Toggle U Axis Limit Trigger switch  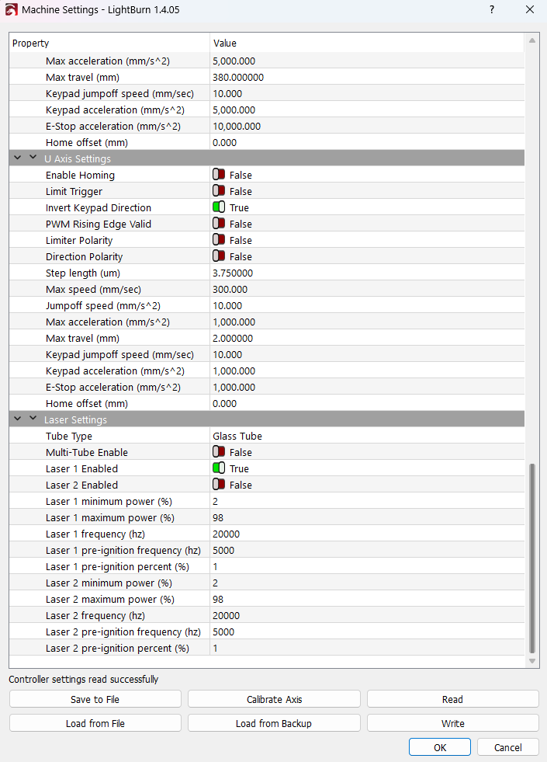[218, 191]
